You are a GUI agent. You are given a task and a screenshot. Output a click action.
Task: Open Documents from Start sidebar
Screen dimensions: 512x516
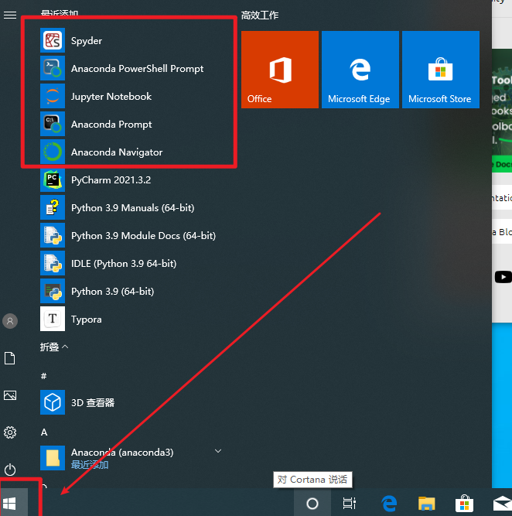(x=10, y=358)
